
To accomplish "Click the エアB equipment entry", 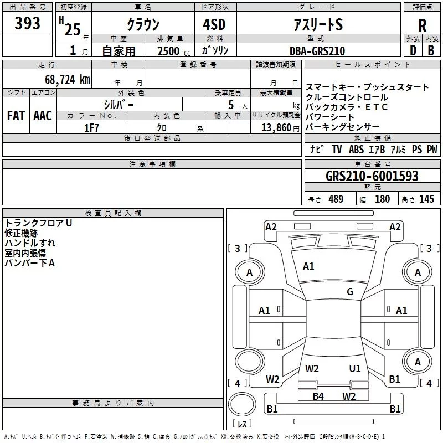I will pos(377,149).
